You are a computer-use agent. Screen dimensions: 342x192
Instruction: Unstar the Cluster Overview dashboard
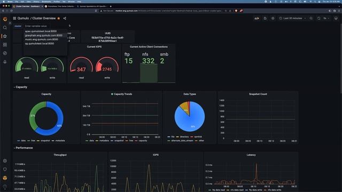tap(59, 18)
